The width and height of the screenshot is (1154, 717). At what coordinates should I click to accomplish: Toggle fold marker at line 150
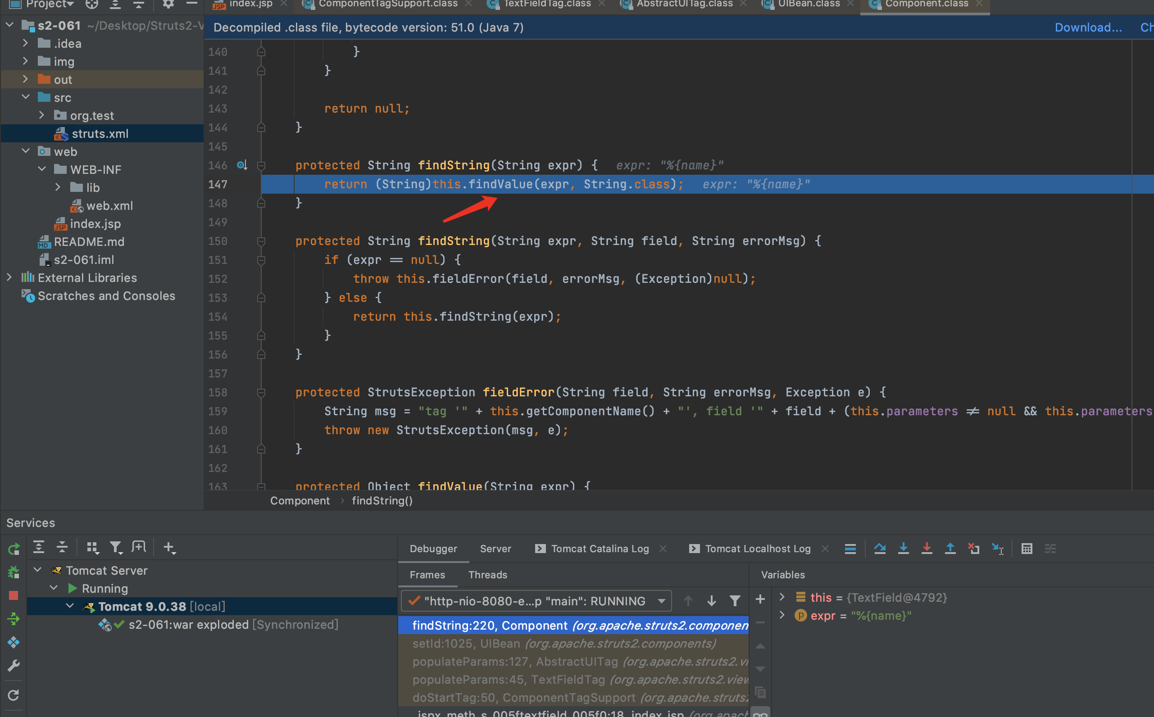261,241
